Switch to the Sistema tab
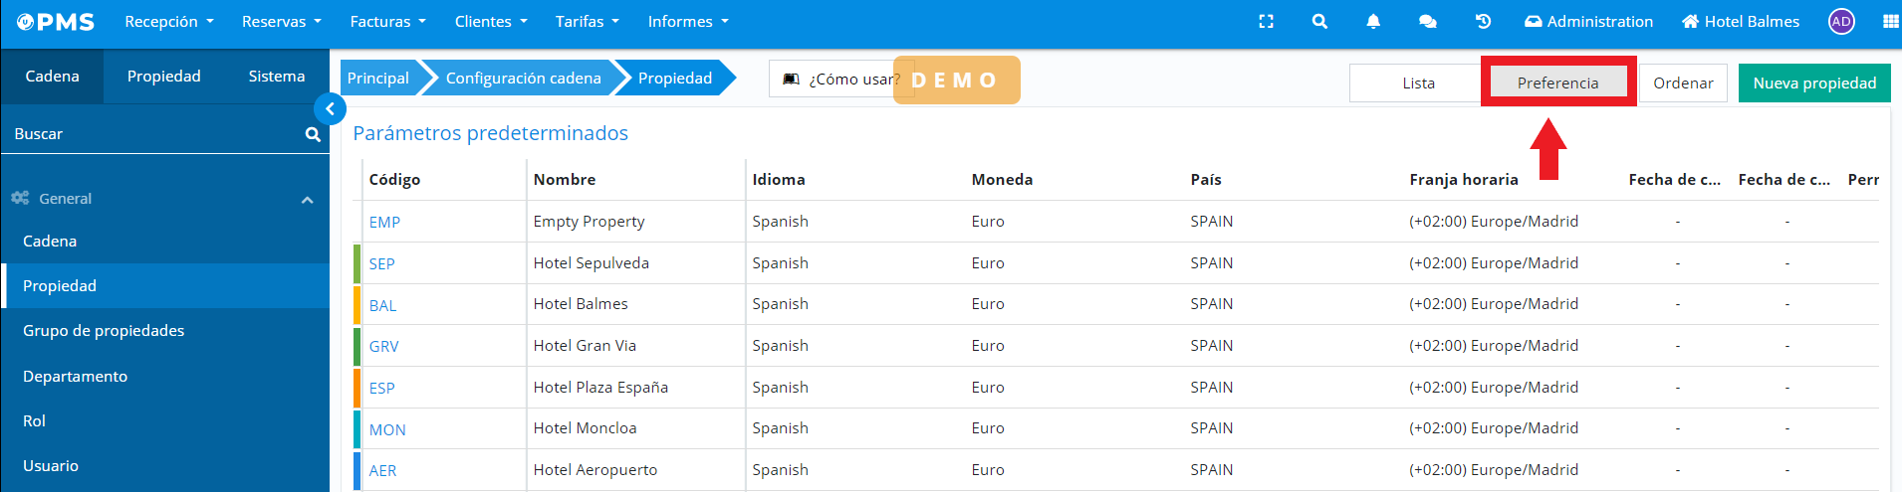This screenshot has height=492, width=1902. [x=276, y=77]
